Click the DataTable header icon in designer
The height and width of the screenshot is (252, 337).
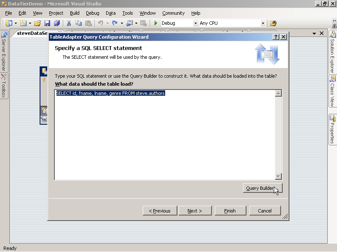(45, 71)
